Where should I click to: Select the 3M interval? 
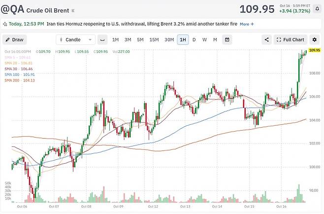pyautogui.click(x=128, y=40)
